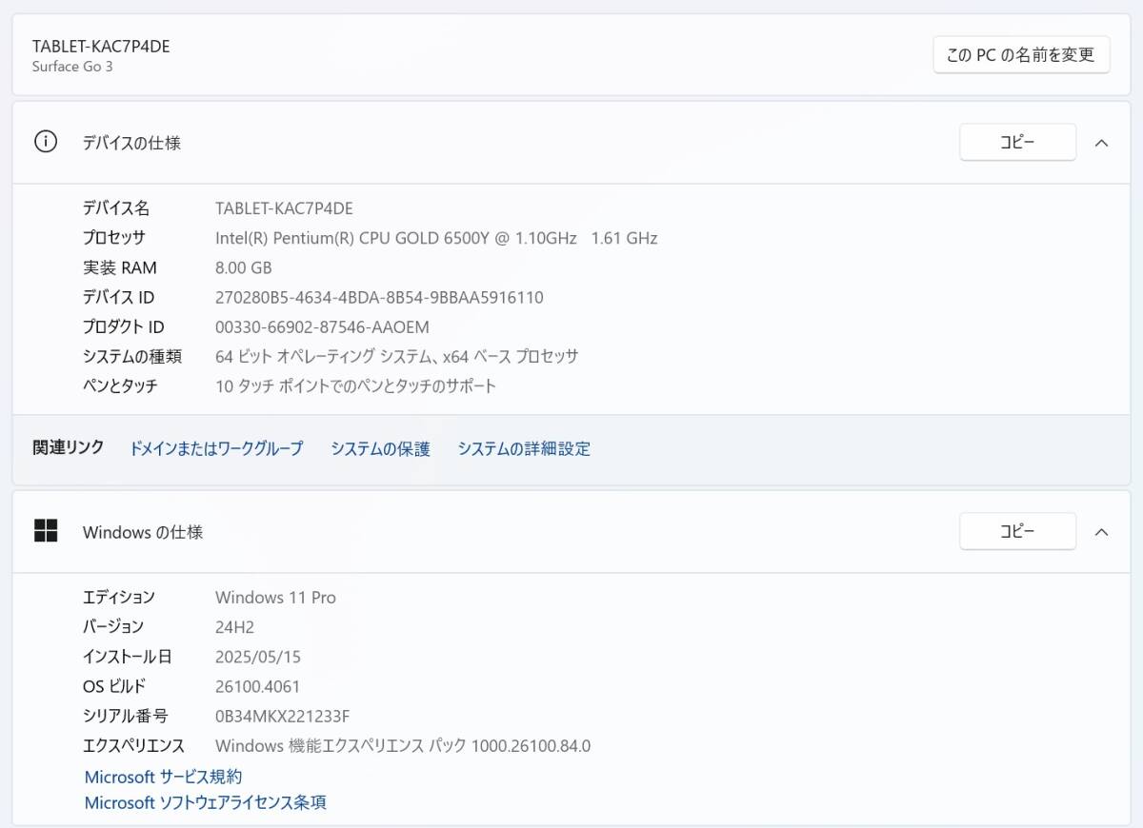Collapse the device specifications section
This screenshot has width=1143, height=828.
pyautogui.click(x=1101, y=143)
